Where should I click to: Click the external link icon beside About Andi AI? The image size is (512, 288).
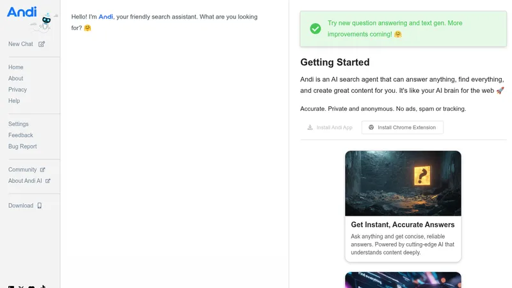(47, 181)
